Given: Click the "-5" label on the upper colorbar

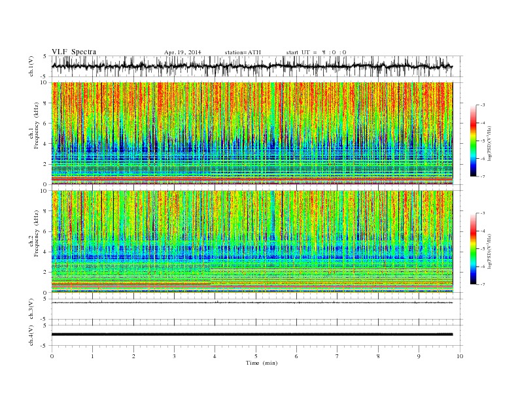Looking at the screenshot, I should (x=483, y=141).
